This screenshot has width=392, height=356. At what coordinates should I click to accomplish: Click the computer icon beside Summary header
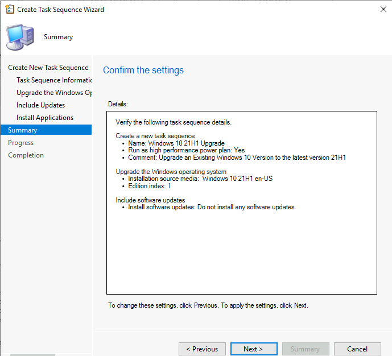(x=20, y=37)
